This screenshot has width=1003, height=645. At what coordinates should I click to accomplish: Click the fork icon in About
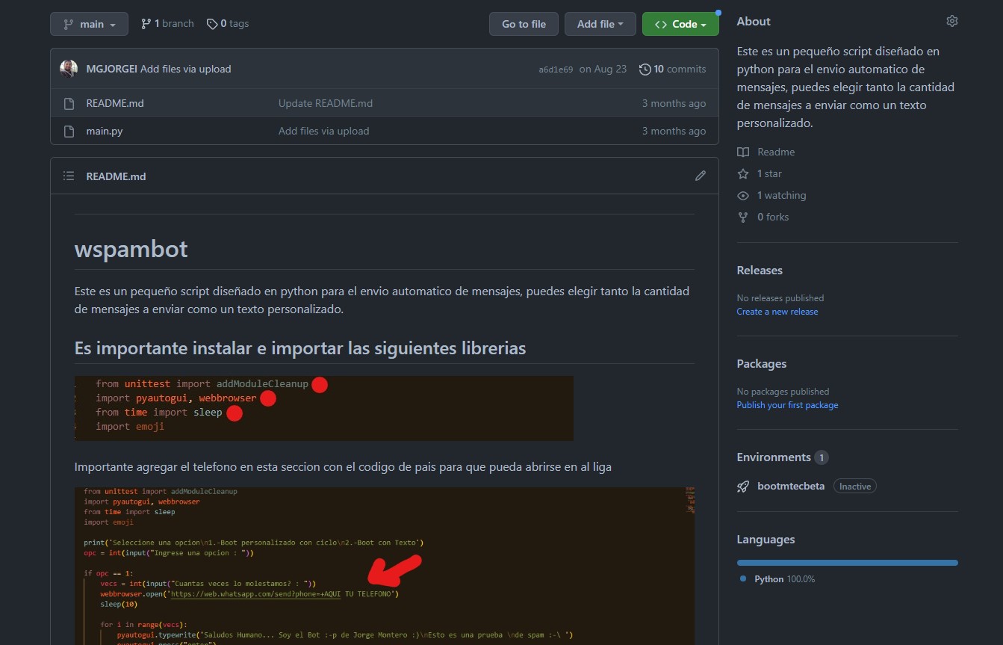[x=743, y=217]
